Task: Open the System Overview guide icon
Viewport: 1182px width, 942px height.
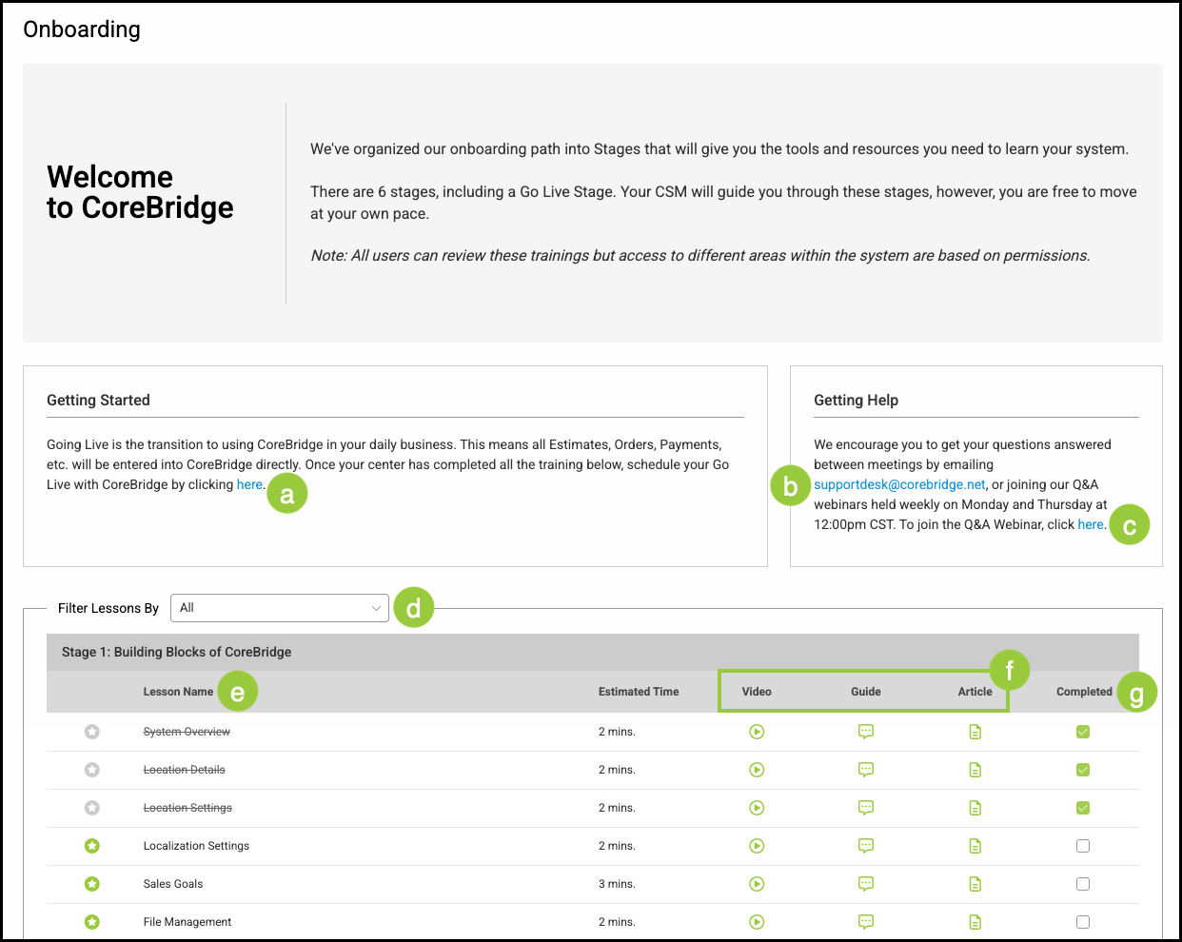Action: (x=866, y=732)
